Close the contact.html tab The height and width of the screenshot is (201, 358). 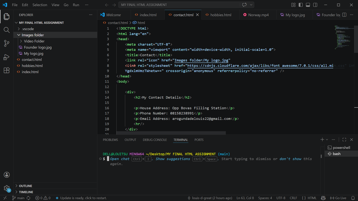point(197,15)
